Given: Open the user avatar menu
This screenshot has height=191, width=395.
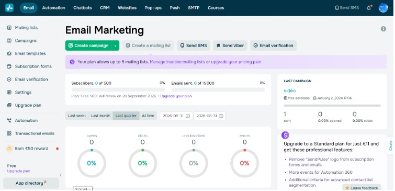Looking at the screenshot, I should point(383,8).
